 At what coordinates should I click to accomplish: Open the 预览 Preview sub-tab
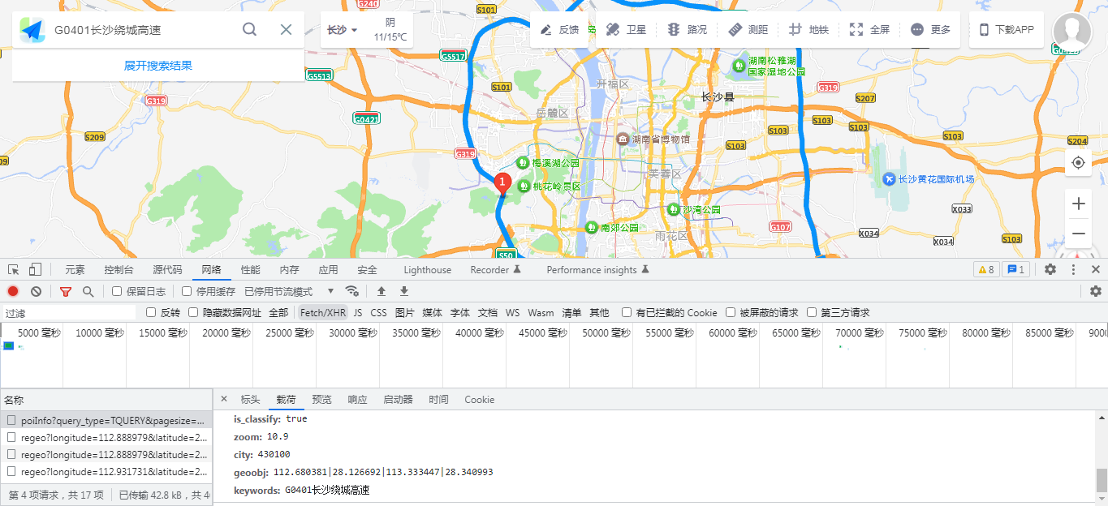tap(321, 399)
